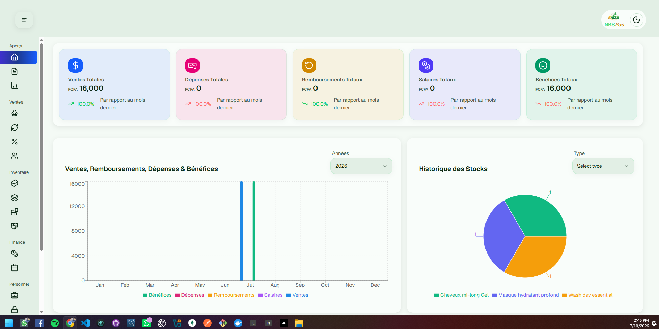The width and height of the screenshot is (659, 329).
Task: Expand the Années 2026 dropdown
Action: point(361,166)
